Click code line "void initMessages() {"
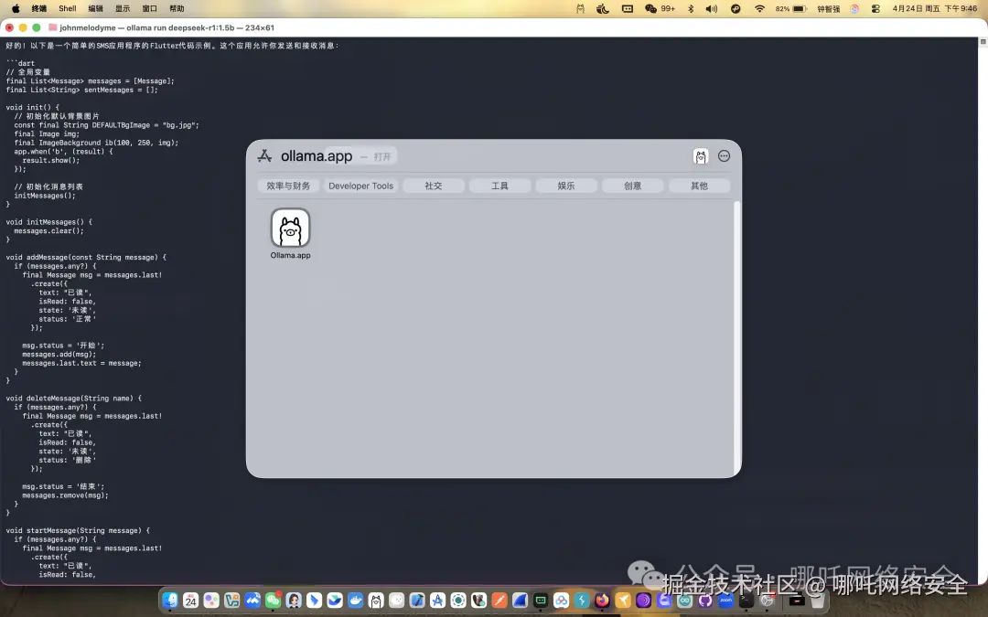988x617 pixels. [48, 222]
